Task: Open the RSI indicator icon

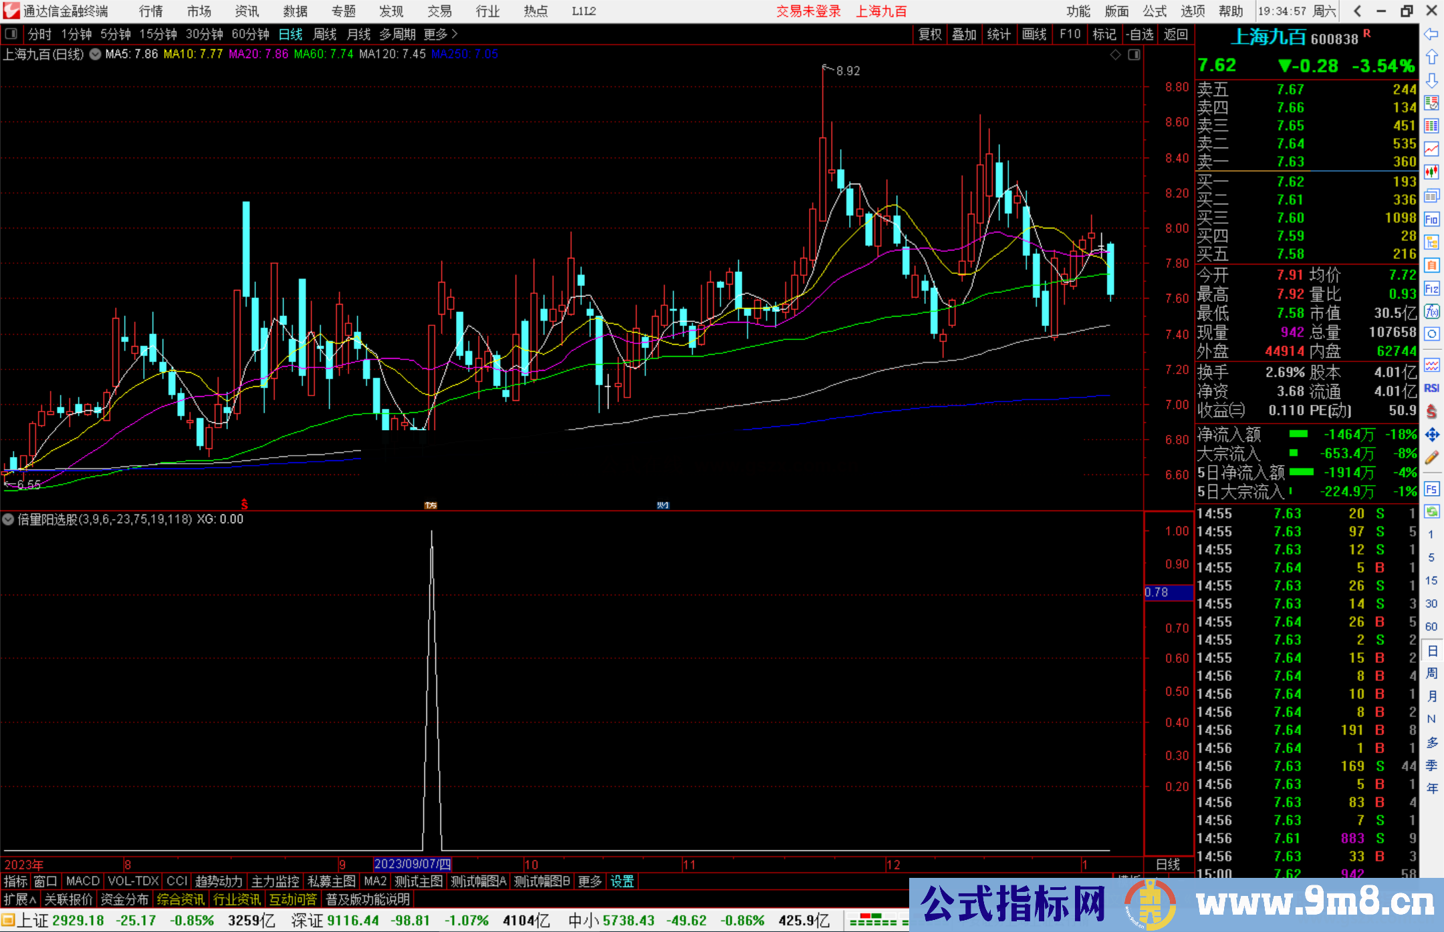Action: coord(1431,388)
